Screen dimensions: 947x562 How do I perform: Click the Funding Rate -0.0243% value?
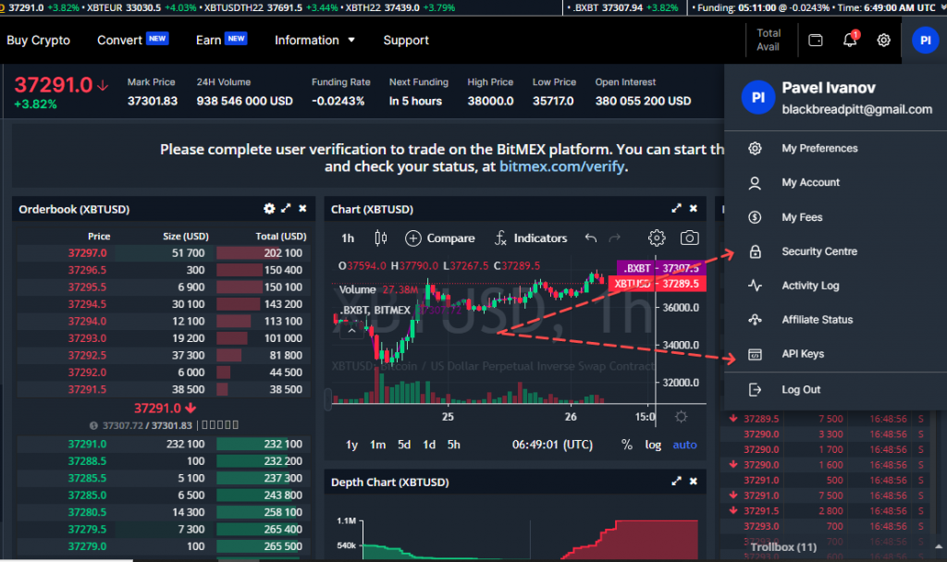pos(338,101)
